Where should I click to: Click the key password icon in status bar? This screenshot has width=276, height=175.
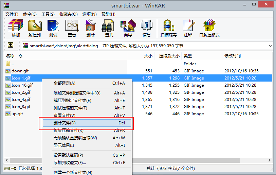[x=14, y=169]
